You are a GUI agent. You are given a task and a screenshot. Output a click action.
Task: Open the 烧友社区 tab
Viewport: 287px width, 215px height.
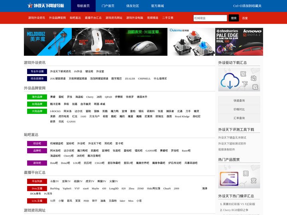click(x=133, y=6)
